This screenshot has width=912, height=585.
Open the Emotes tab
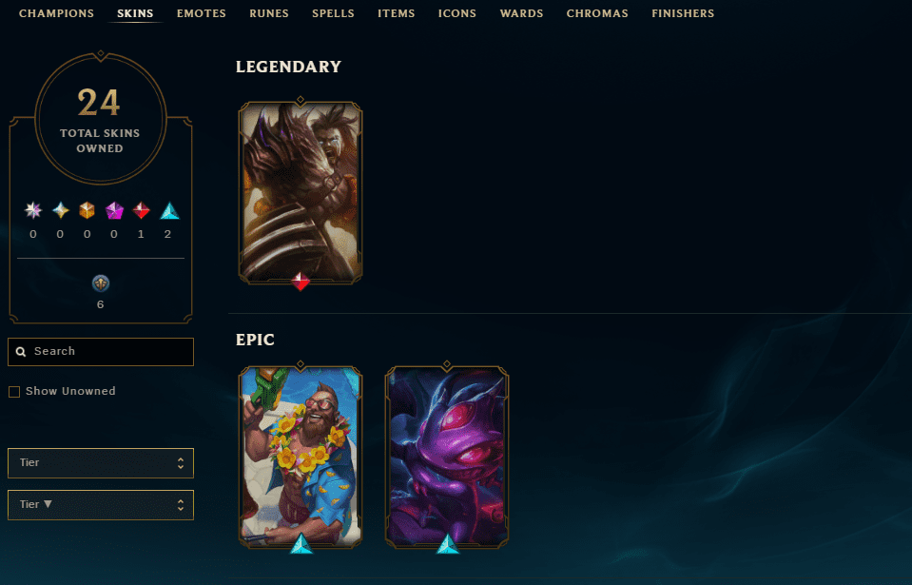click(202, 13)
